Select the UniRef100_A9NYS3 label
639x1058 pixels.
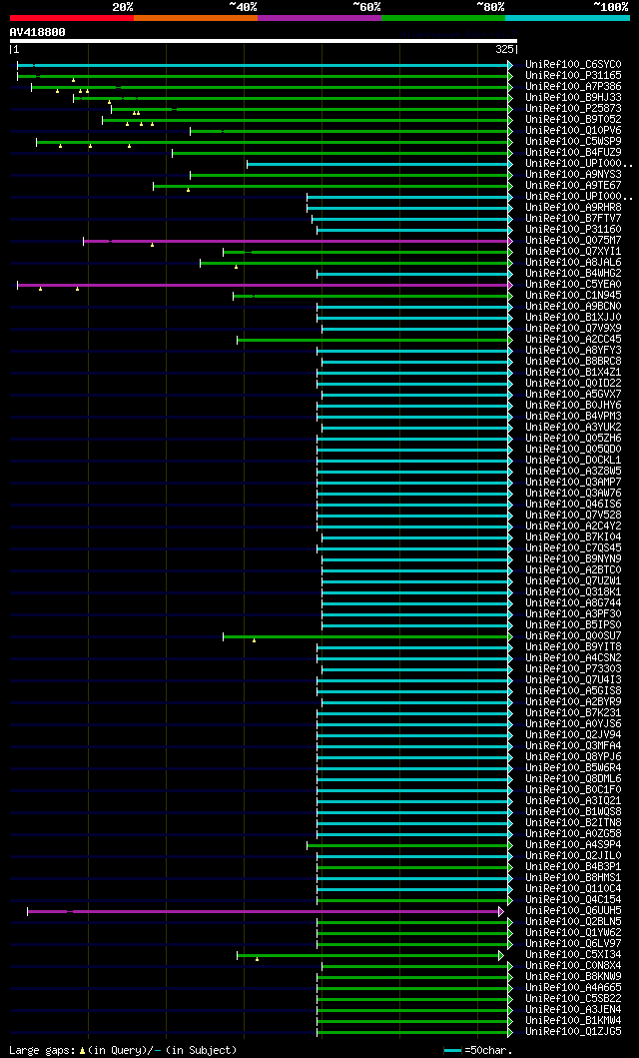(574, 174)
